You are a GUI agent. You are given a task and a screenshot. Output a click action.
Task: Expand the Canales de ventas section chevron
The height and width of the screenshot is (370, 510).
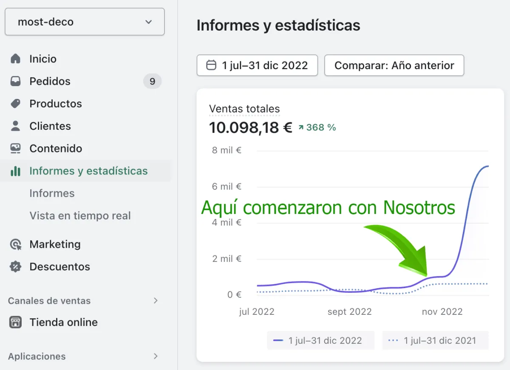[156, 300]
